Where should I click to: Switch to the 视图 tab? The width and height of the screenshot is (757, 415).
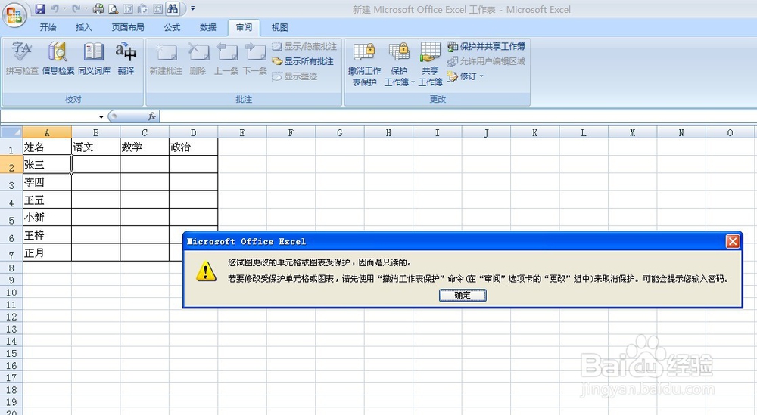[279, 27]
